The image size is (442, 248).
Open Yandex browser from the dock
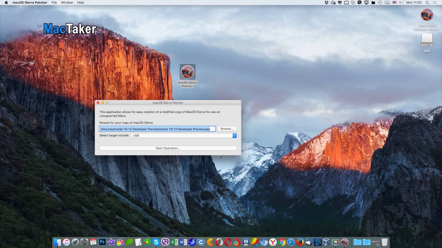coord(273,242)
